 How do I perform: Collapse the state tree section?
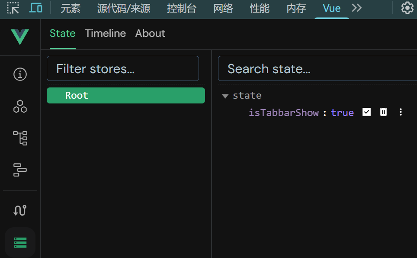[x=225, y=96]
